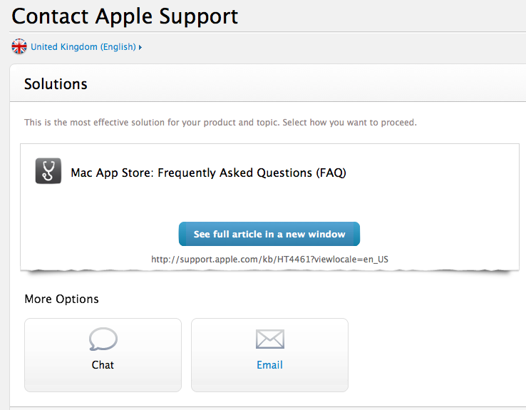Open the Email link text
This screenshot has width=526, height=410.
coord(269,365)
